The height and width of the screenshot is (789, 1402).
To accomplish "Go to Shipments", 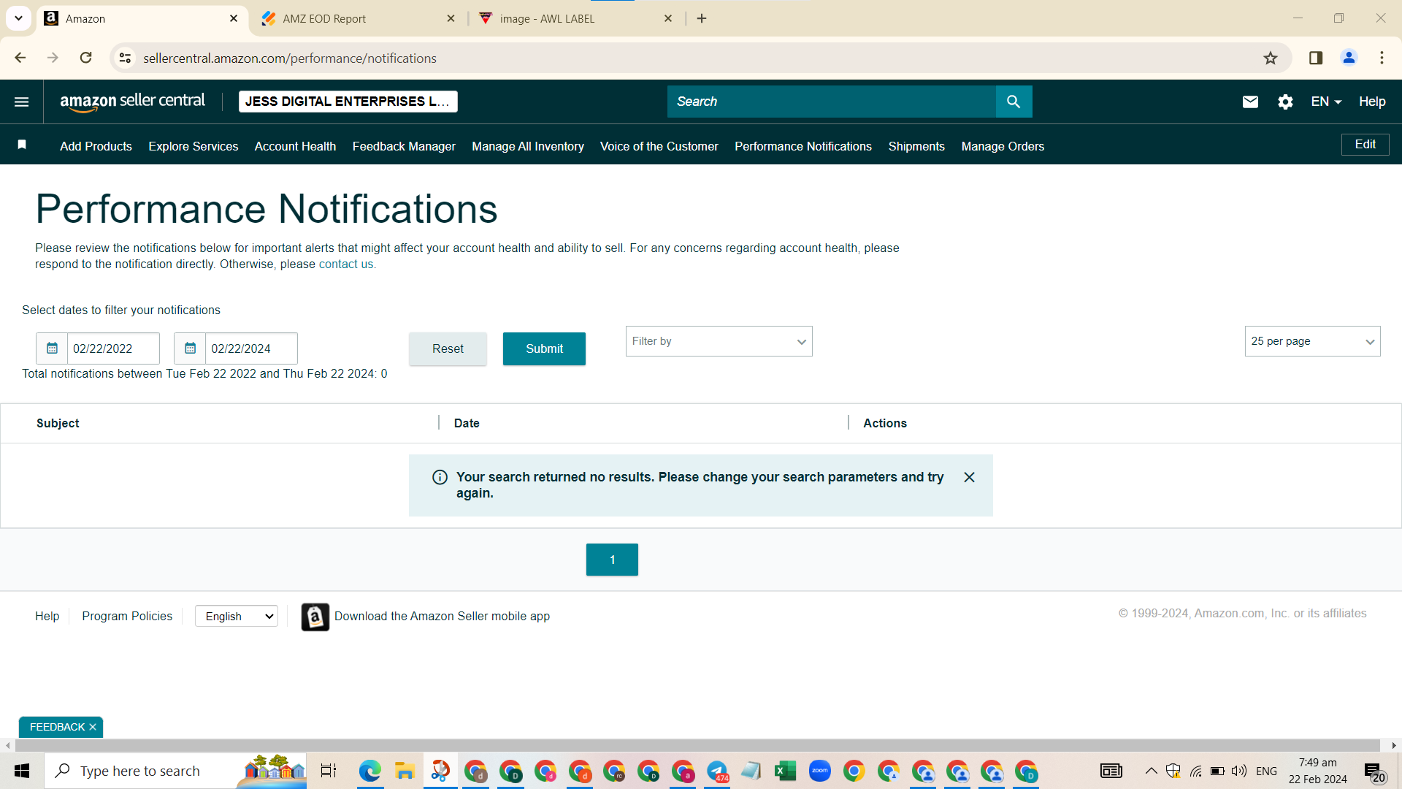I will click(x=916, y=146).
